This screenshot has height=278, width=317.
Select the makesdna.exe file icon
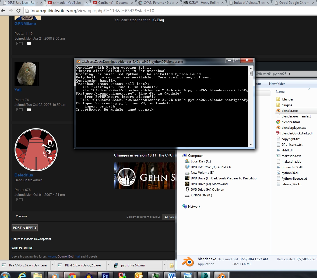click(x=278, y=156)
